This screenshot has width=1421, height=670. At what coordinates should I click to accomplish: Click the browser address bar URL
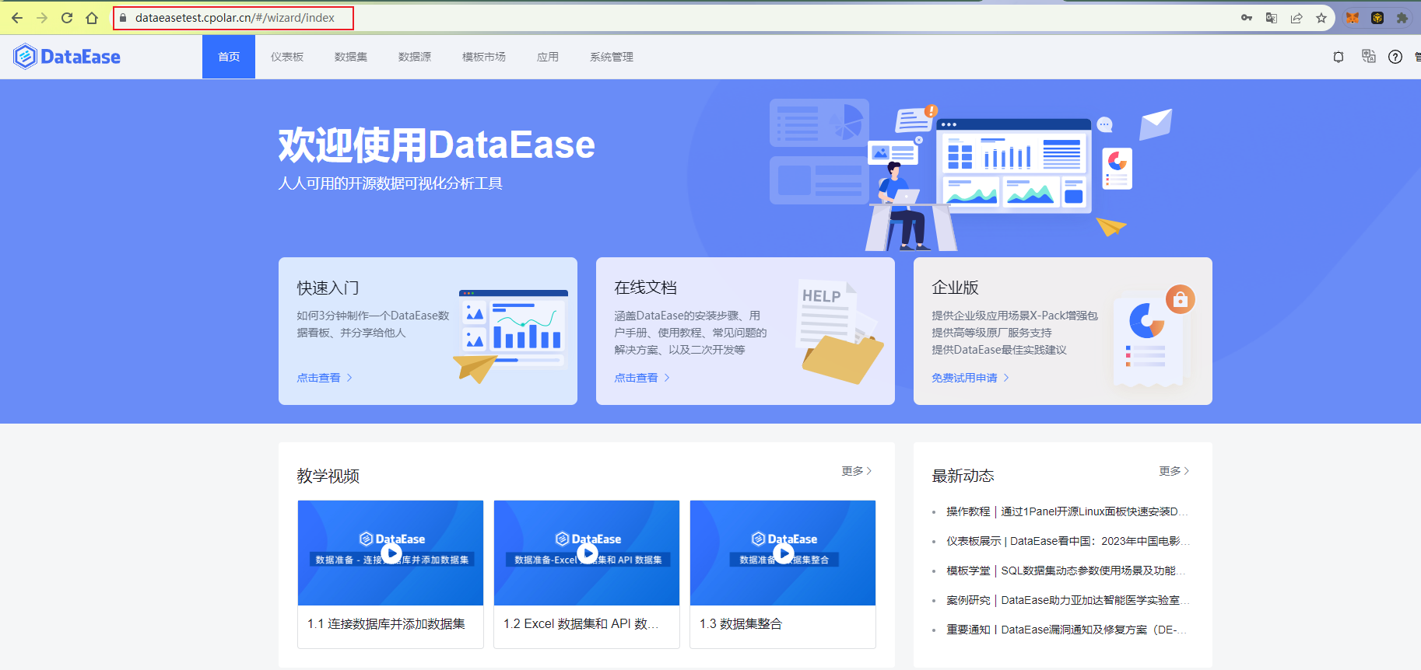coord(235,18)
